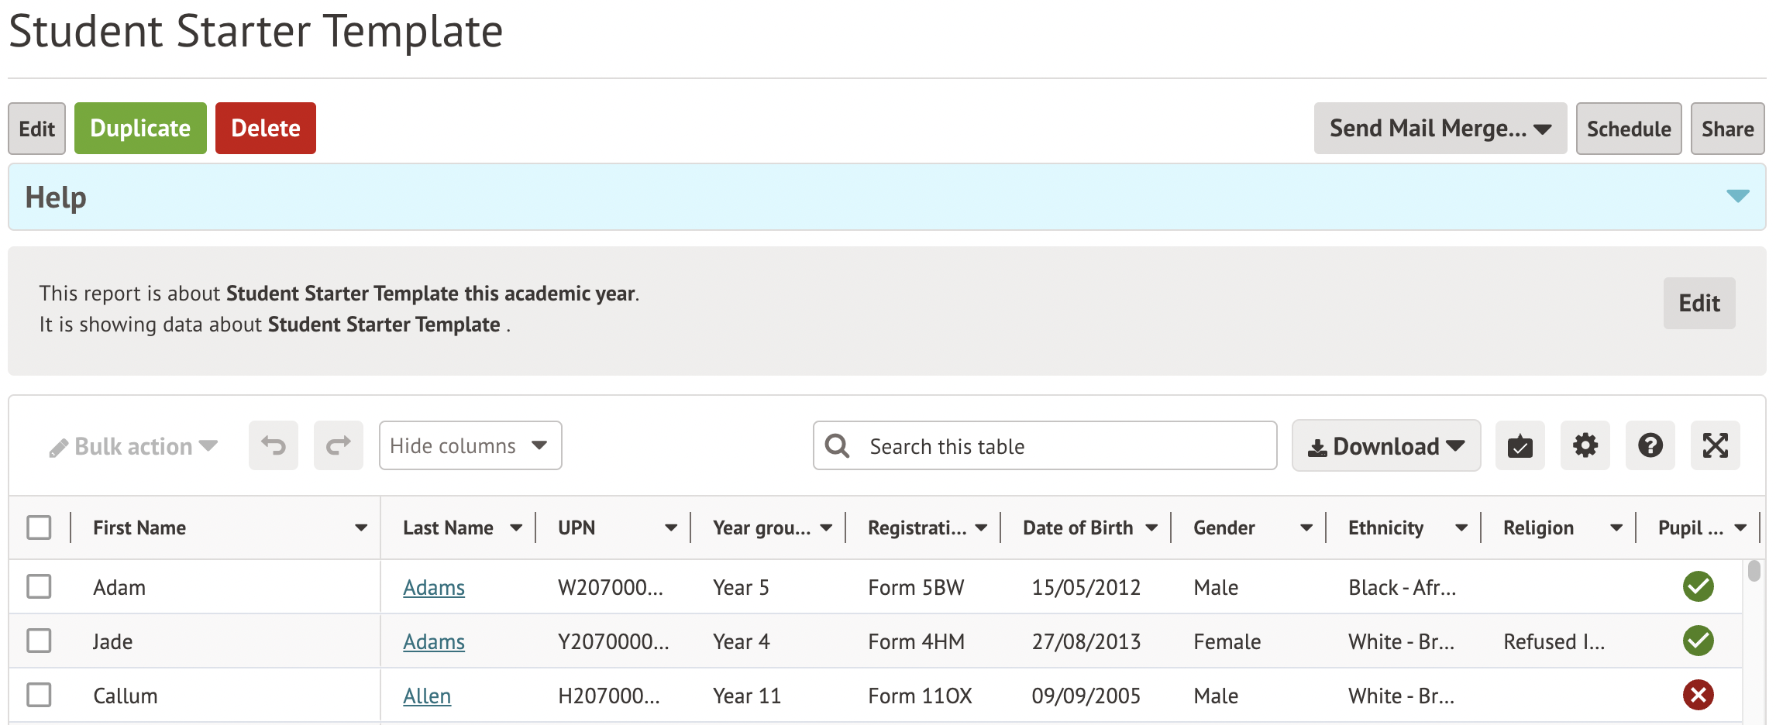Click red cross in Callum's row
1776x725 pixels.
coord(1698,695)
